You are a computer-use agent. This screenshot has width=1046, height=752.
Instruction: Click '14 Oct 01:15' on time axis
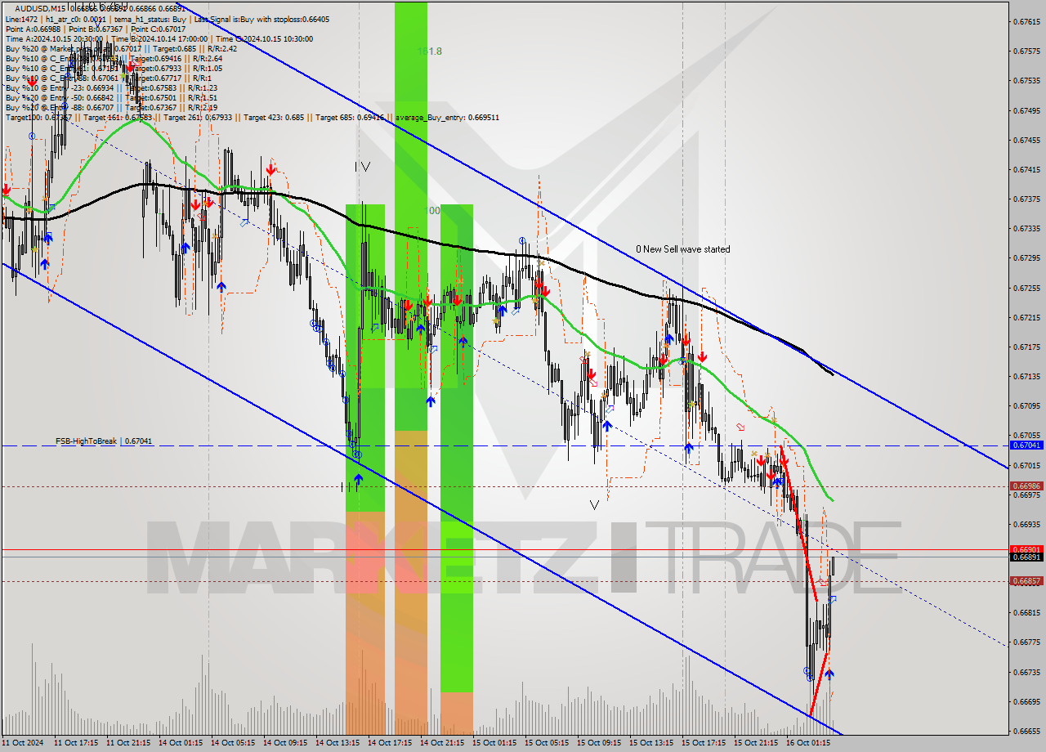click(x=181, y=743)
